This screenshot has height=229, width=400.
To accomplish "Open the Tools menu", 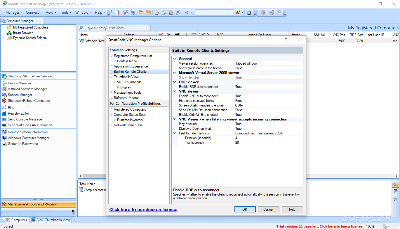I will [66, 13].
